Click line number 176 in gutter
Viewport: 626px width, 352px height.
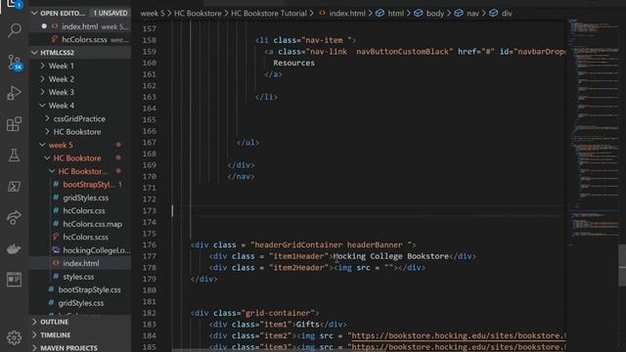[150, 244]
